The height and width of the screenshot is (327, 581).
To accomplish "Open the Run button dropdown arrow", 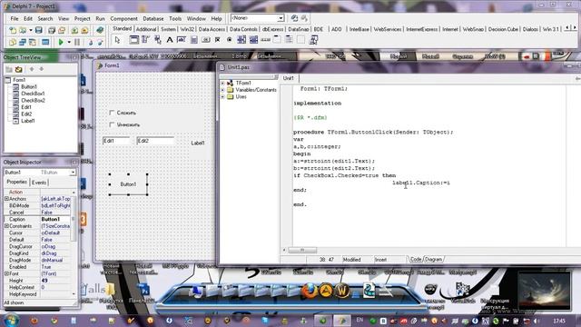I will click(x=69, y=43).
